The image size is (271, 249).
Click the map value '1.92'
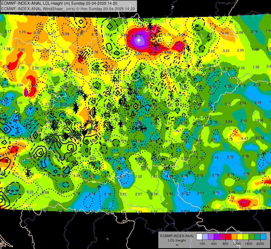pyautogui.click(x=154, y=177)
